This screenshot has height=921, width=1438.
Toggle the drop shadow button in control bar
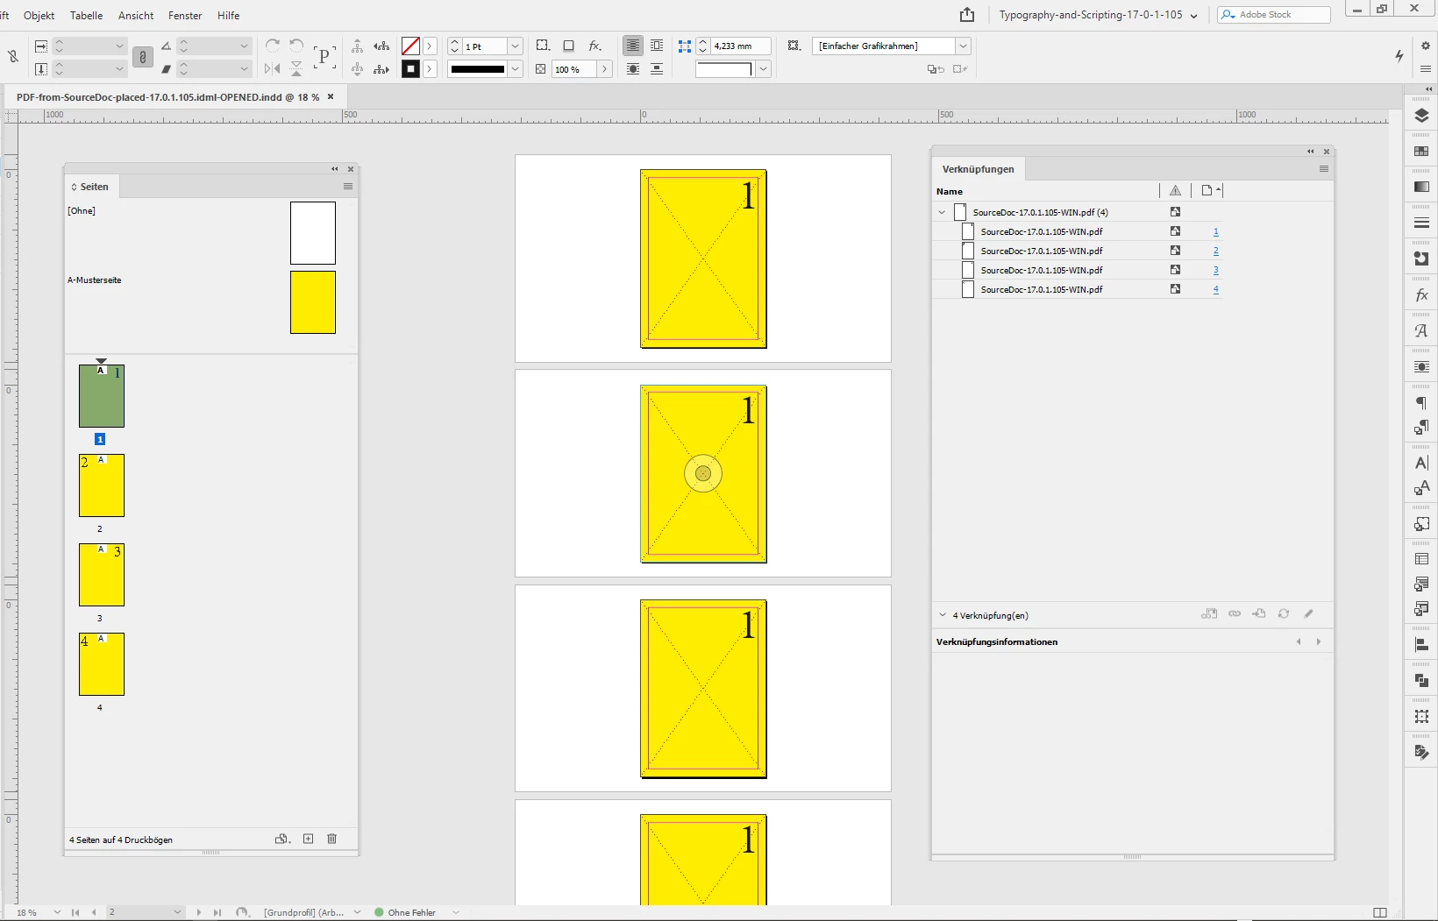(x=569, y=46)
